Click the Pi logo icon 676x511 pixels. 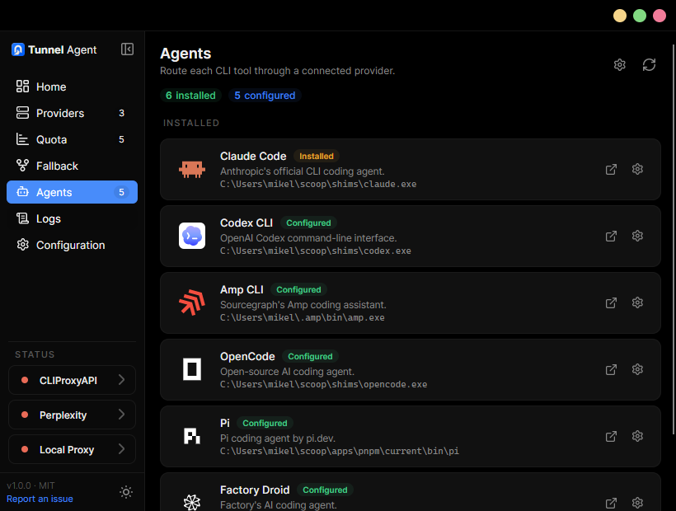tap(192, 436)
